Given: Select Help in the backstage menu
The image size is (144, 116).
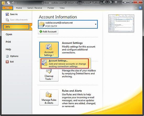Looking at the screenshot, I should [8, 49].
